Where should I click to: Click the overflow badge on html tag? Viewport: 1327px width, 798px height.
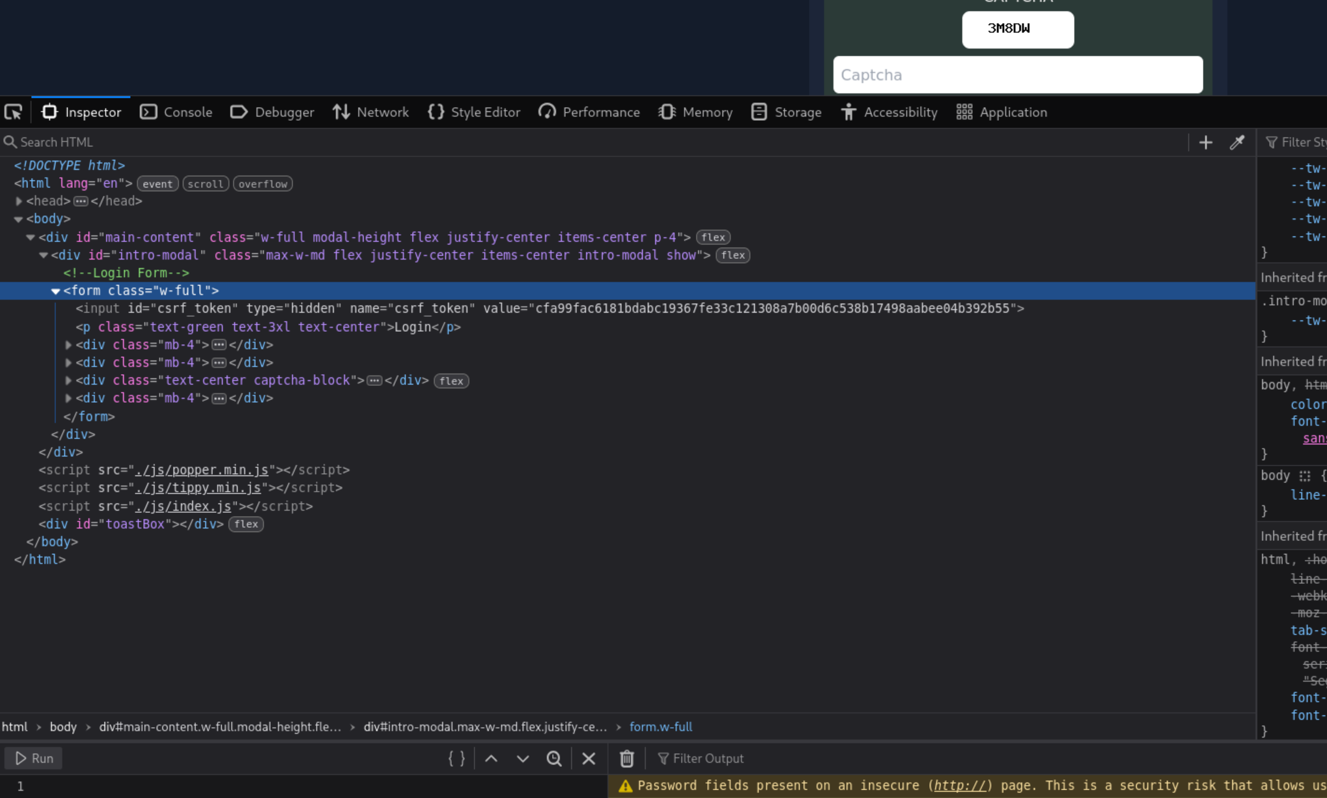(263, 184)
